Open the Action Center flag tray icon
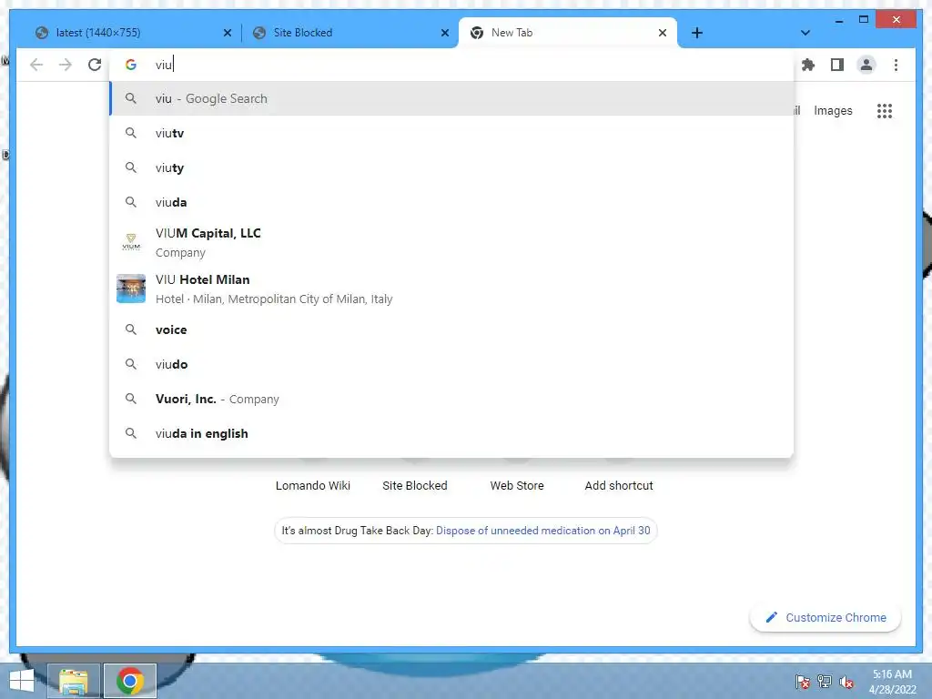Image resolution: width=932 pixels, height=699 pixels. (803, 682)
